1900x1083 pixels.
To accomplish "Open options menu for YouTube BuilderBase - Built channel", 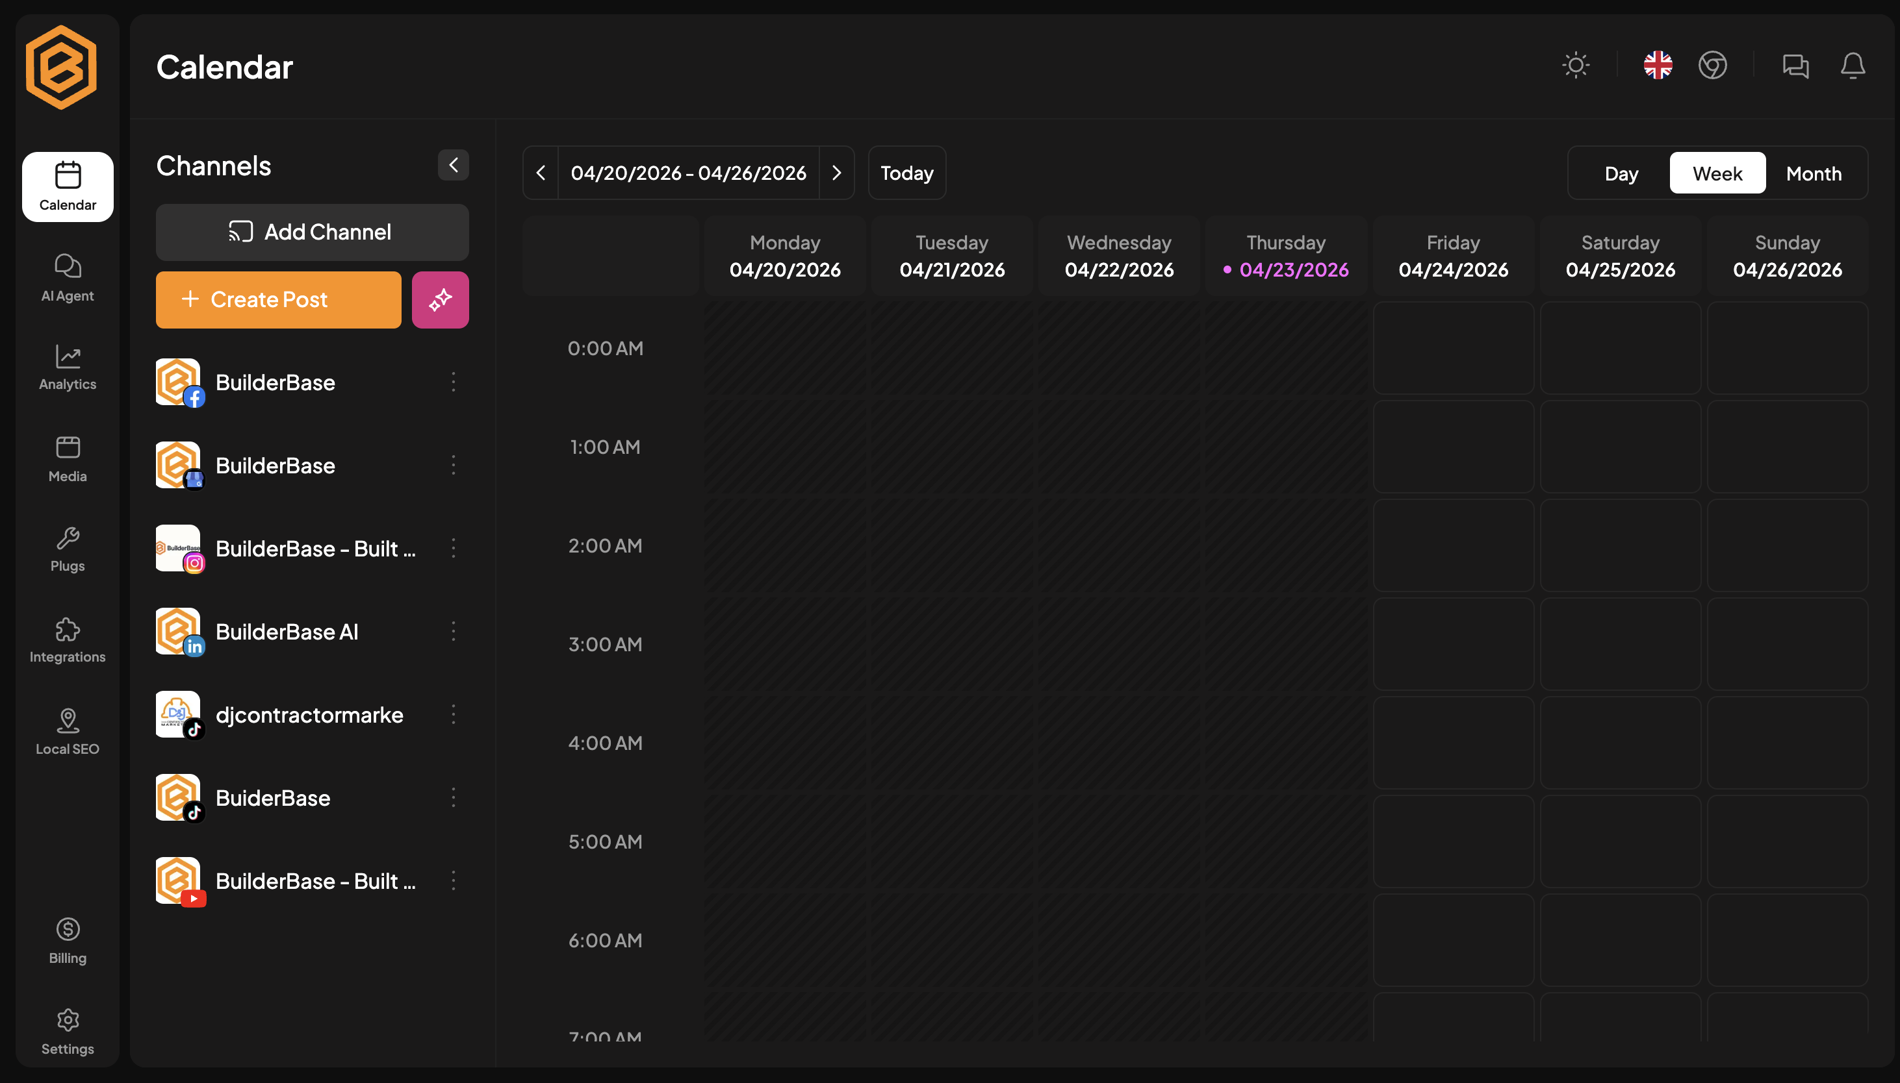I will click(x=453, y=882).
